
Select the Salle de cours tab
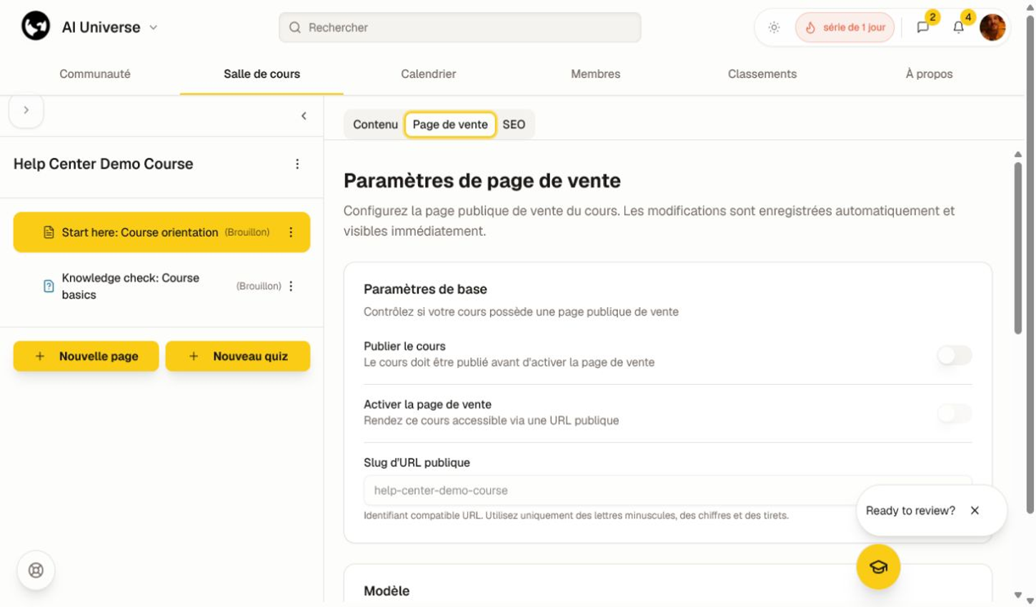(x=262, y=74)
